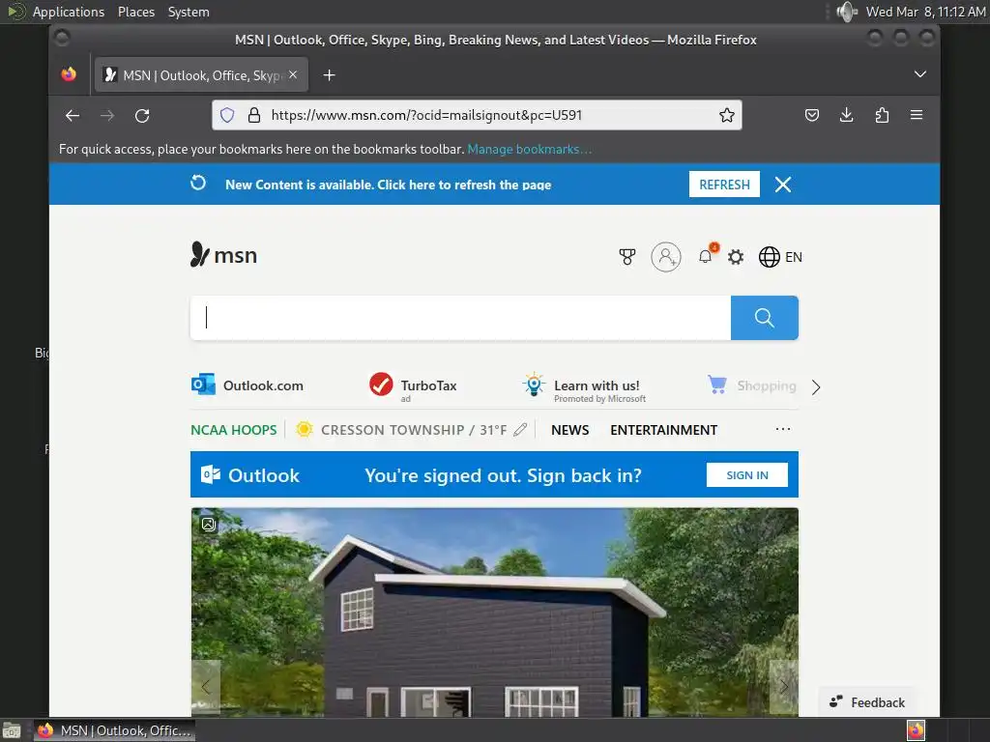Click the Firefox icon in bottom-right tray
This screenshot has height=742, width=990.
pos(916,730)
